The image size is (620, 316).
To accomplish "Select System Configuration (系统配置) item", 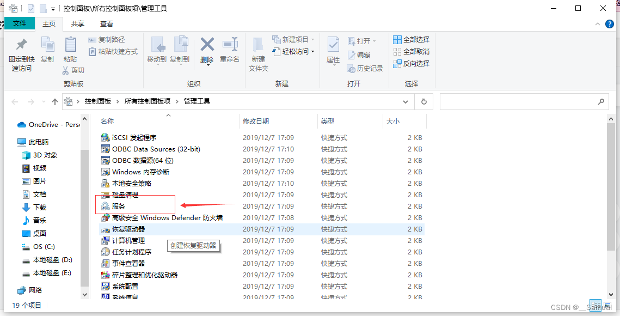I will click(262, 286).
